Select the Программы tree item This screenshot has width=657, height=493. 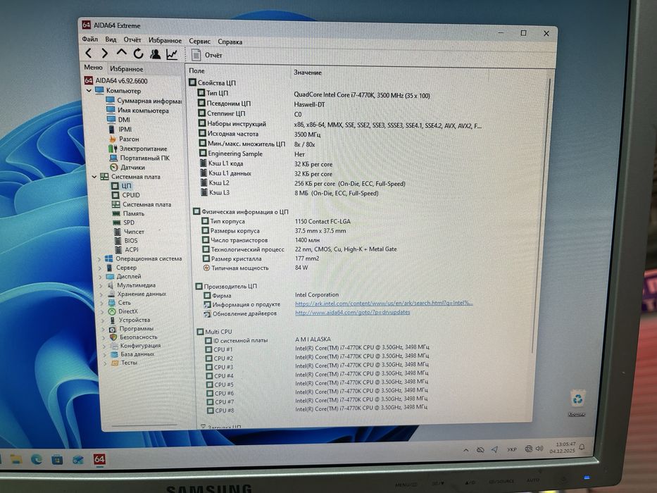(x=136, y=329)
